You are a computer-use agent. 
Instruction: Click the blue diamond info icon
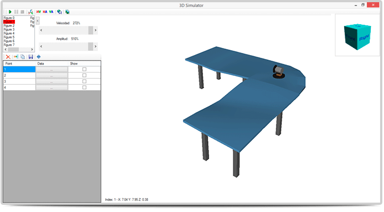(x=39, y=57)
